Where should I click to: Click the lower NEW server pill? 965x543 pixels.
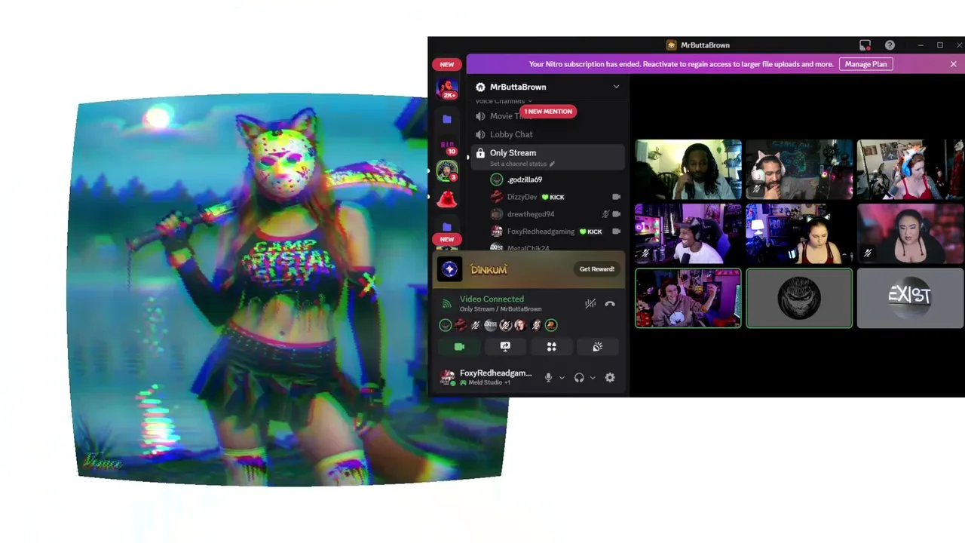click(x=447, y=240)
